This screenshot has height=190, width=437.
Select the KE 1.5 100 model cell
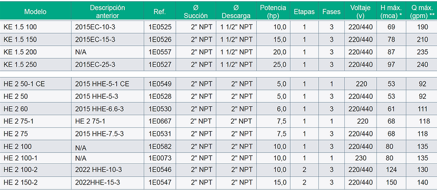20,27
